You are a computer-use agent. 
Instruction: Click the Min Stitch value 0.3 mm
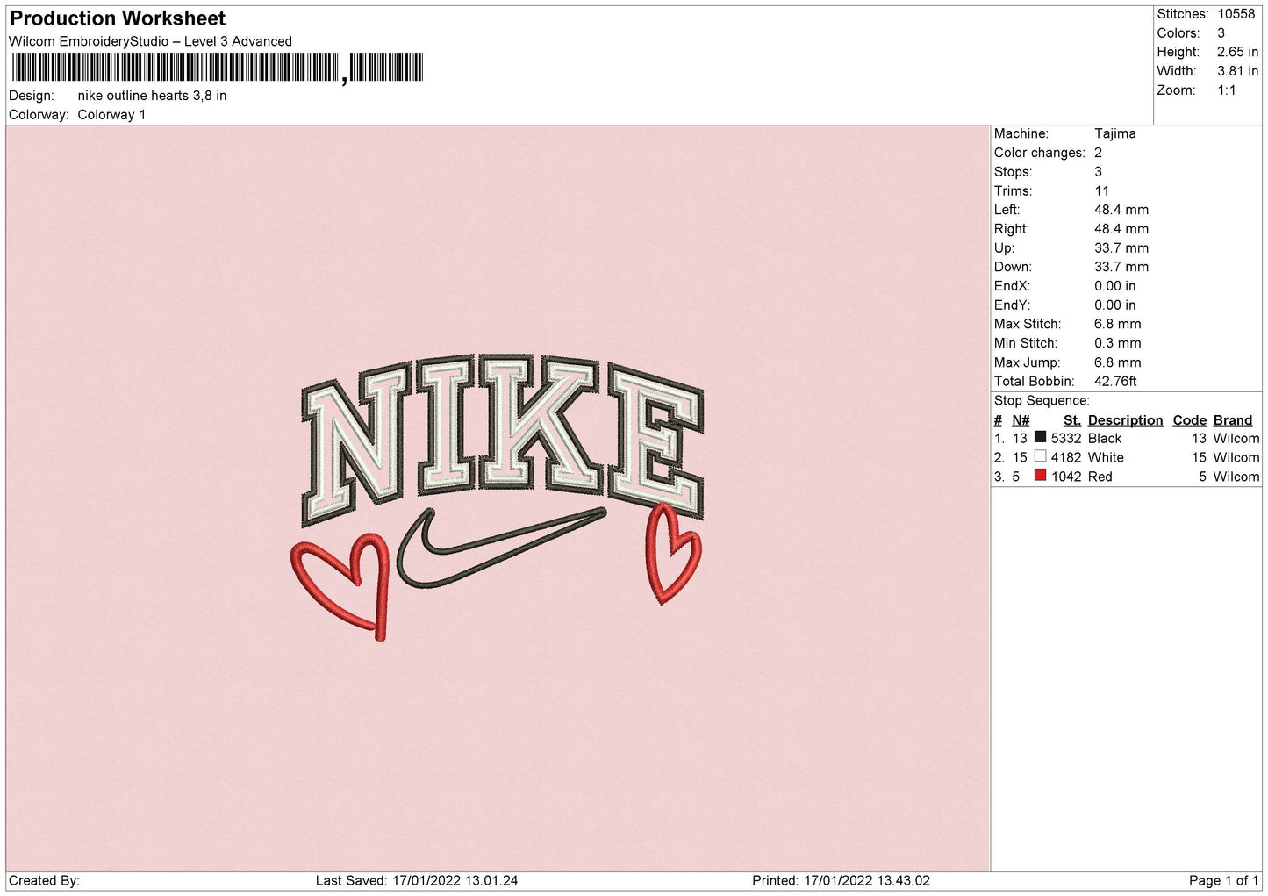pyautogui.click(x=1117, y=343)
